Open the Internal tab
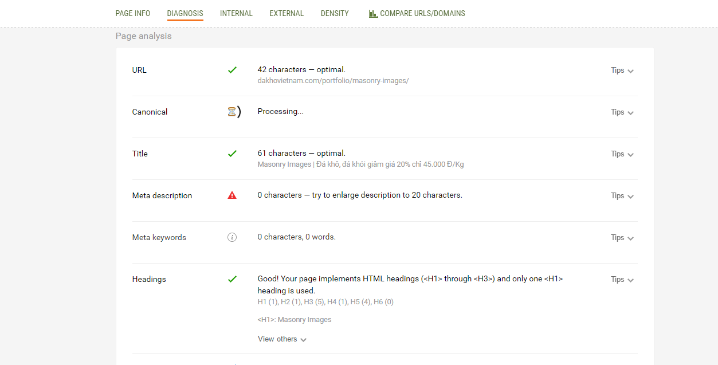718x365 pixels. pos(236,13)
